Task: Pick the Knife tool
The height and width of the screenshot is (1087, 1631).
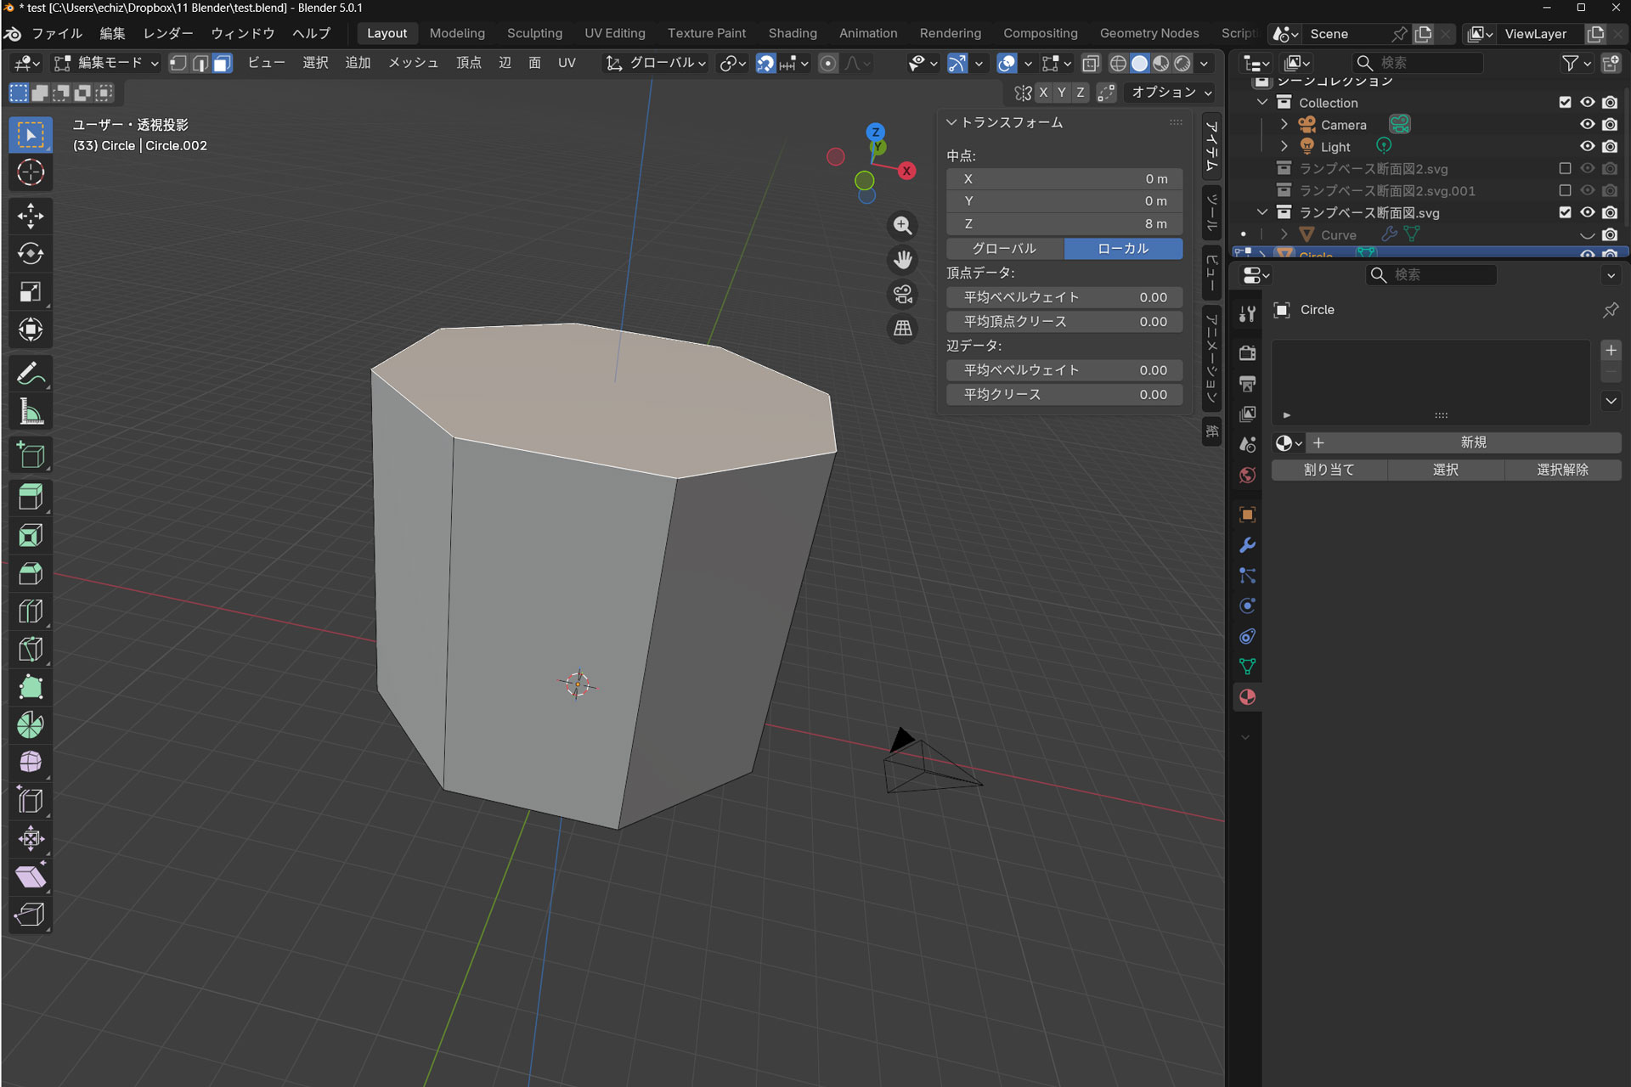Action: [x=31, y=650]
